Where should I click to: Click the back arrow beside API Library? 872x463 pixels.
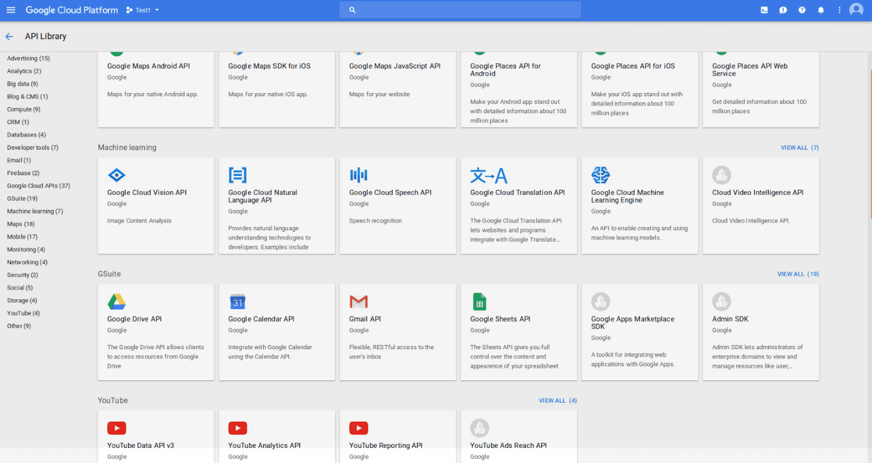pyautogui.click(x=9, y=37)
